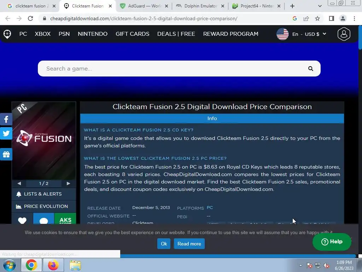This screenshot has height=272, width=362.
Task: Open the tab search chevron dropdown
Action: pyautogui.click(x=320, y=6)
